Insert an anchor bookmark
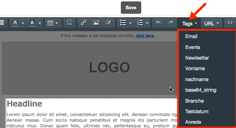Image resolution: width=236 pixels, height=128 pixels. pos(69,23)
